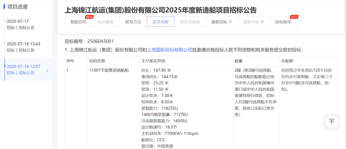Click the bid number 2506043001 line
This screenshot has height=149, width=346.
pos(89,41)
